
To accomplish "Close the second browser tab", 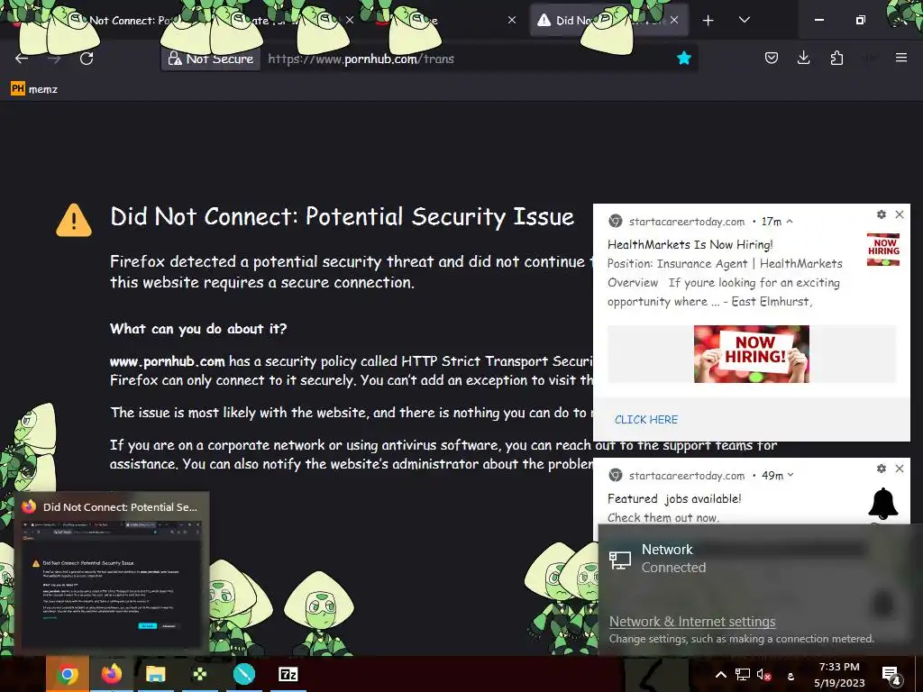I will coord(350,20).
